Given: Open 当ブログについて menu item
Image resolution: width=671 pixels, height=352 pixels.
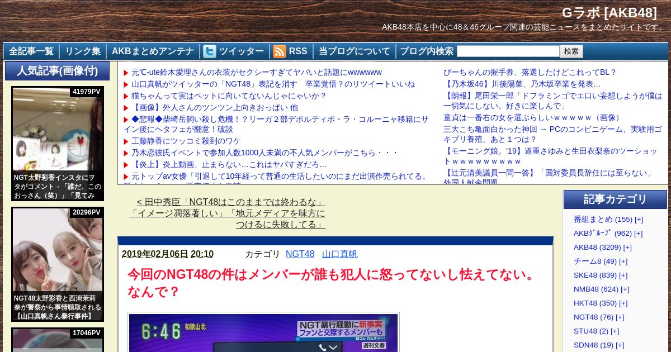Looking at the screenshot, I should [x=355, y=51].
